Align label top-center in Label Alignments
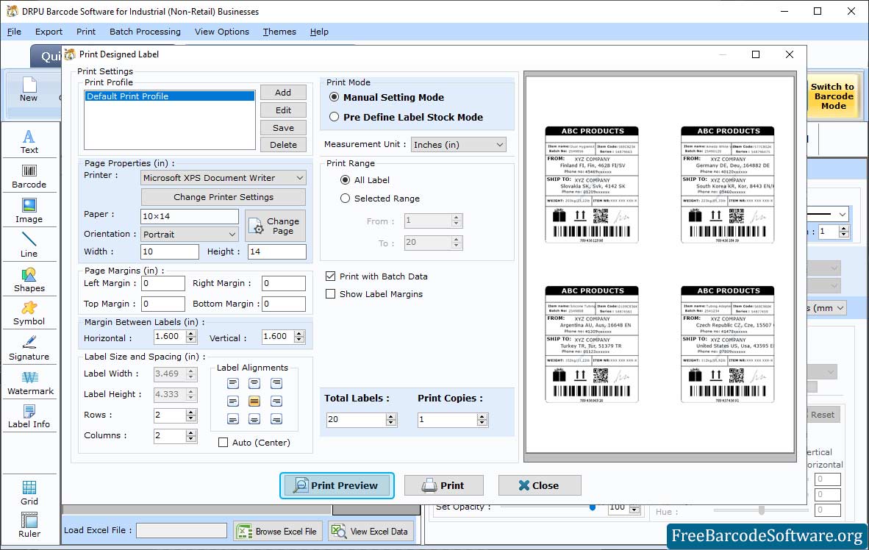The image size is (869, 550). pyautogui.click(x=254, y=383)
